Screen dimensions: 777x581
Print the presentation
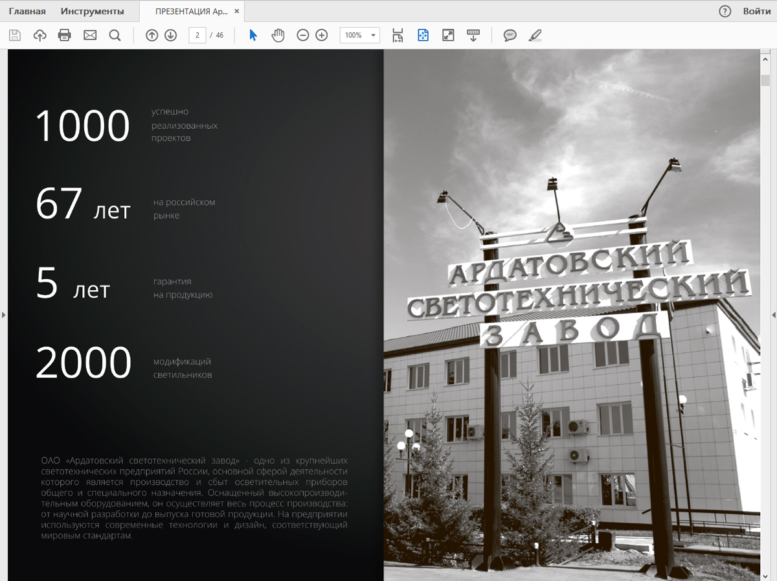[x=64, y=35]
